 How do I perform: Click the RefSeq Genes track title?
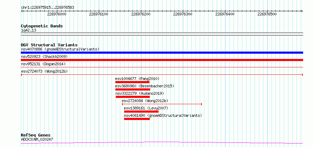(36, 135)
